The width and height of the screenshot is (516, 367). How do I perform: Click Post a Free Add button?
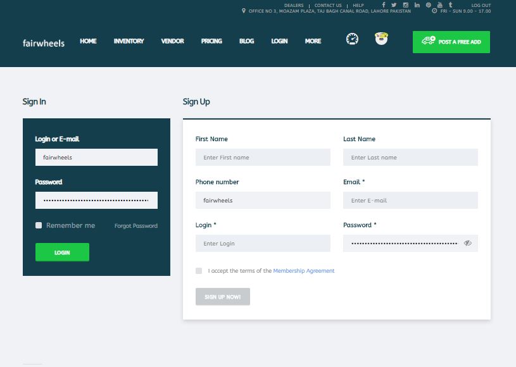pyautogui.click(x=451, y=42)
